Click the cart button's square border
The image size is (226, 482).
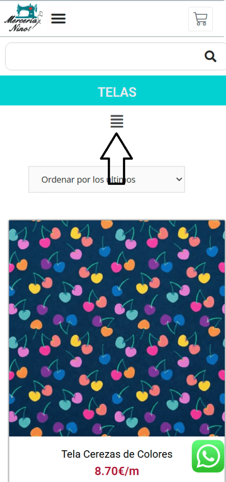(x=200, y=19)
